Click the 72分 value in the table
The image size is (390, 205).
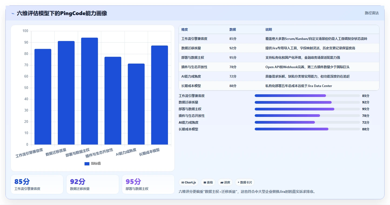pyautogui.click(x=233, y=77)
